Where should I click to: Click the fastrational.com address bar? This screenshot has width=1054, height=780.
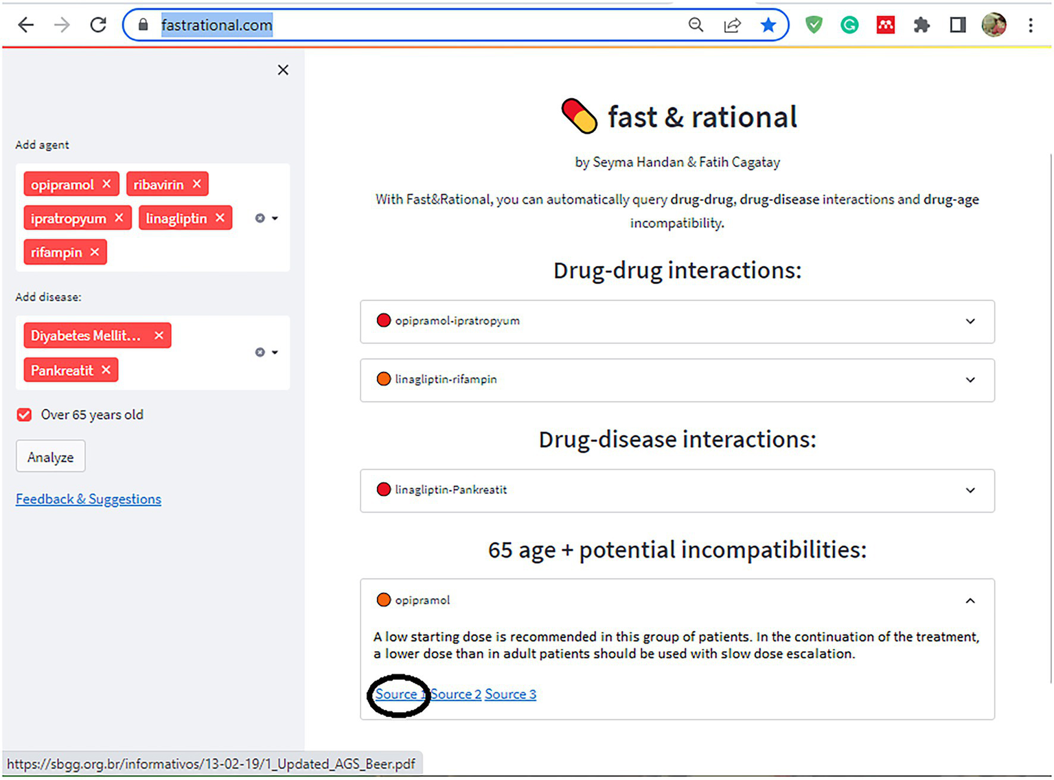click(x=412, y=25)
